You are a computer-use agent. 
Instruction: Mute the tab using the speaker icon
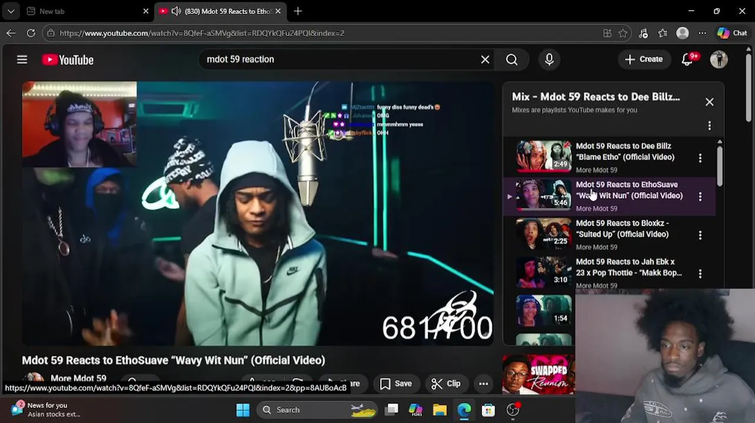tap(176, 11)
